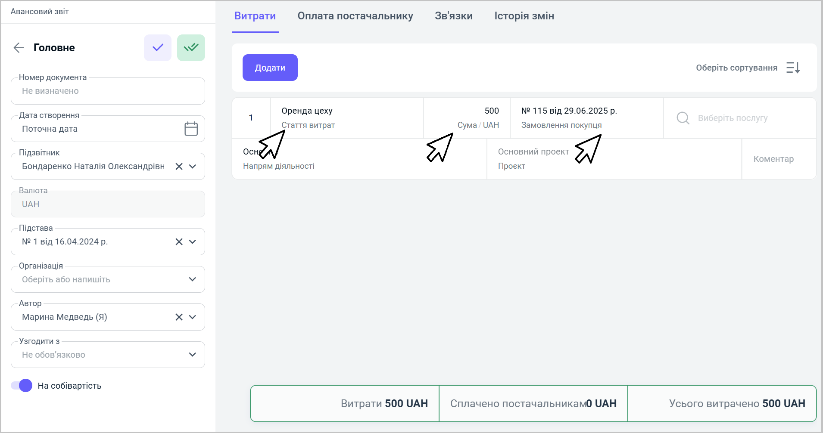This screenshot has height=433, width=823.
Task: Toggle the На собівартість switch
Action: pos(22,386)
